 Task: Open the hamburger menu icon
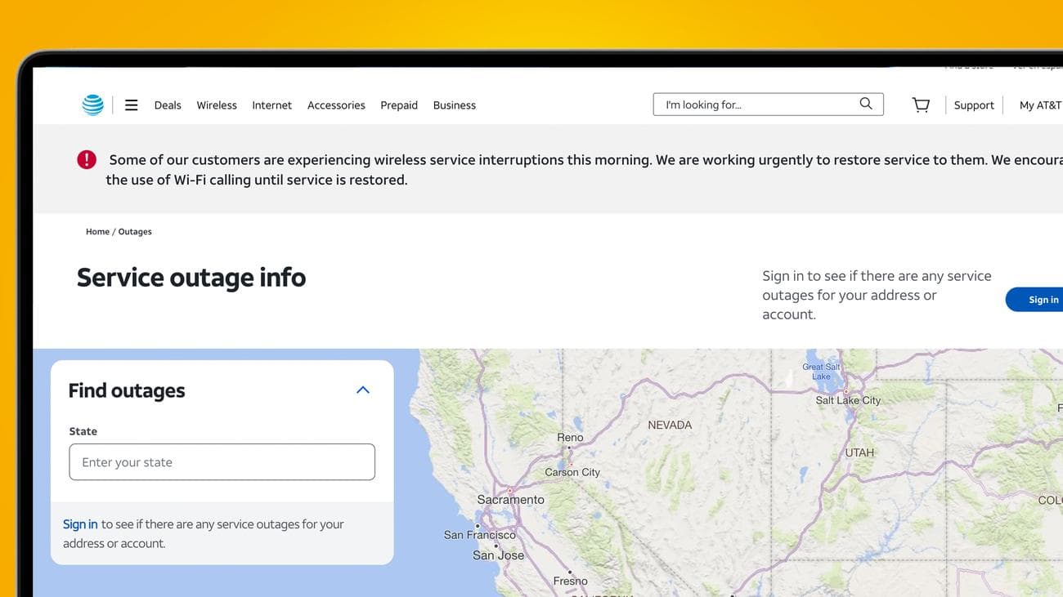[x=131, y=105]
